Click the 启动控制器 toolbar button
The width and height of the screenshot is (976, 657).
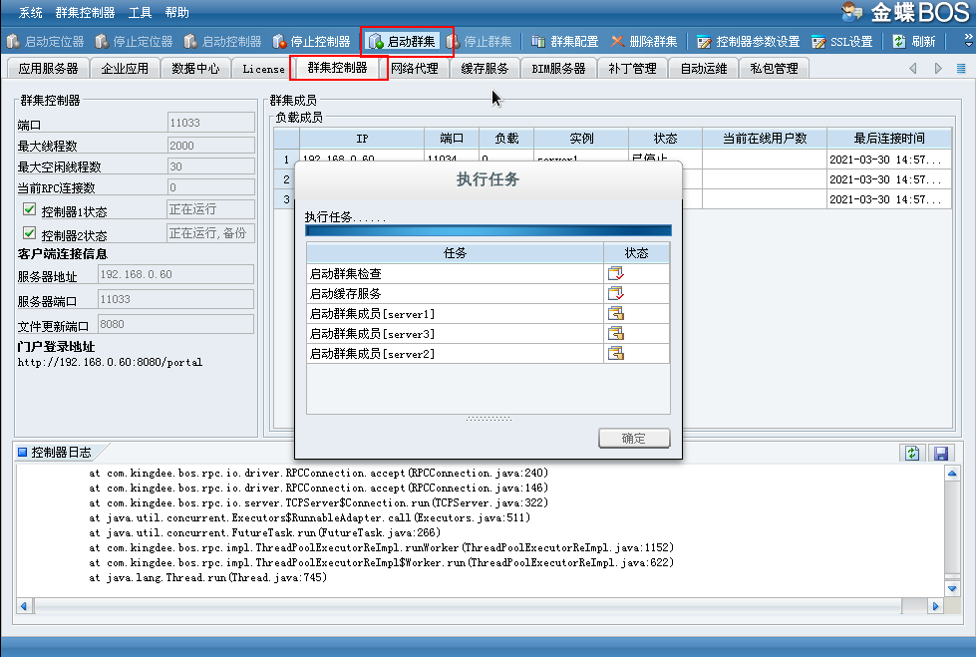point(223,41)
